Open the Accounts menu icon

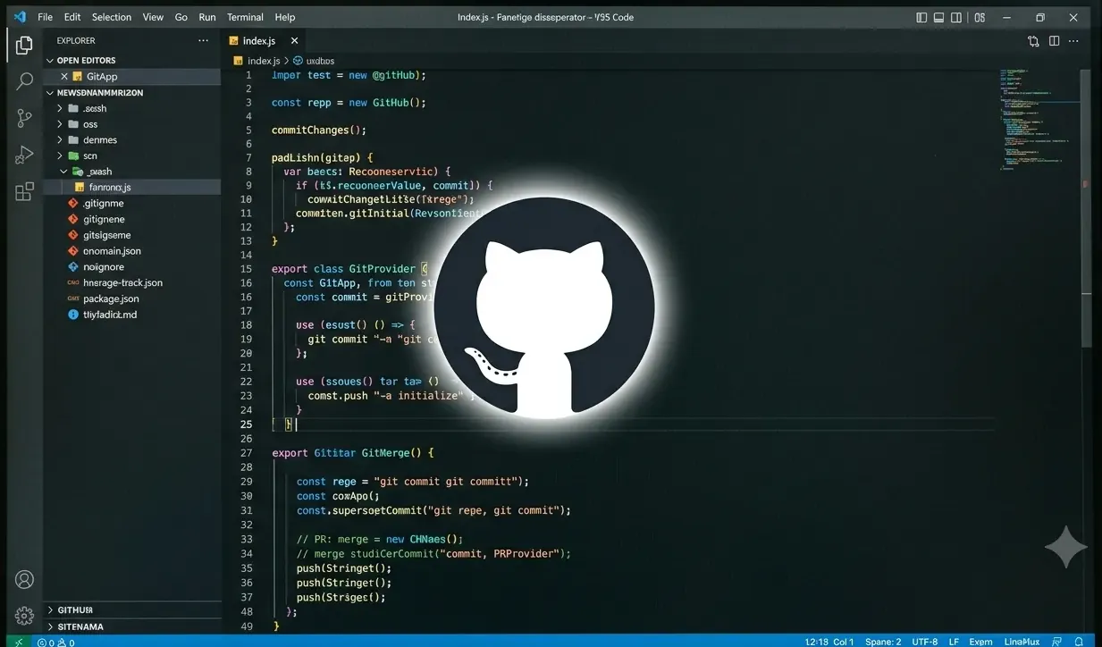pos(24,579)
